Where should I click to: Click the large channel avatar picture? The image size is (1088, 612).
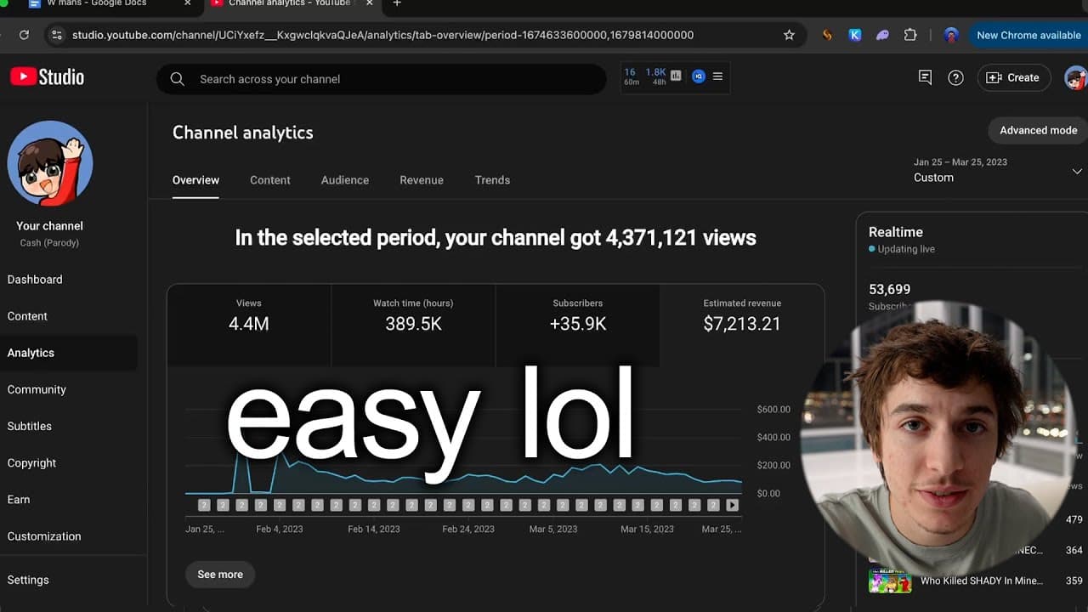[x=50, y=163]
